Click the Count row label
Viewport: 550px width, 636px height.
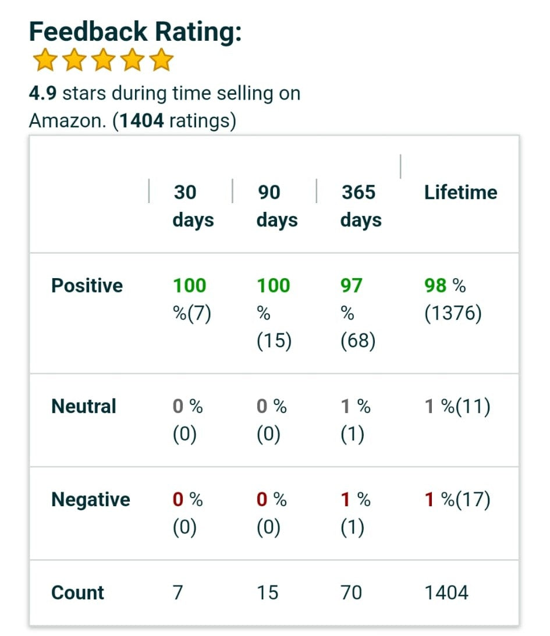[78, 592]
